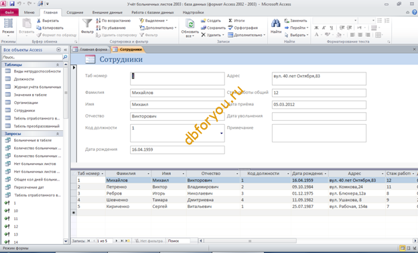The width and height of the screenshot is (418, 253).
Task: Click the Дата рождения field 16.04.1959
Action: point(178,150)
